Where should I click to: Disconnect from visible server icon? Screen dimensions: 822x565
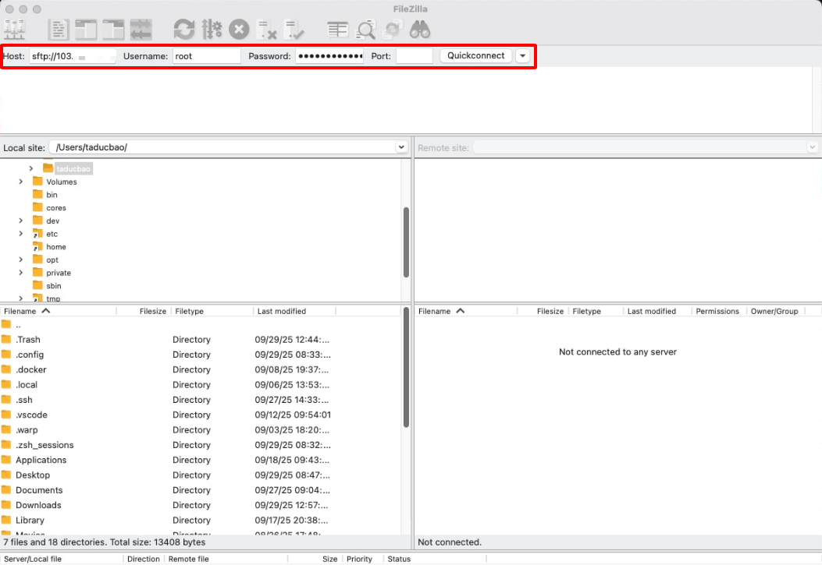(x=266, y=30)
